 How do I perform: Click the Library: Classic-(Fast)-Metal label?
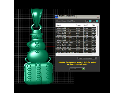[66, 21]
